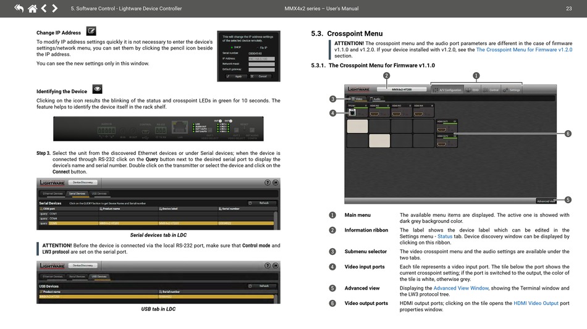The image size is (587, 329).
Task: Click the Network mask input field
Action: coord(261,64)
